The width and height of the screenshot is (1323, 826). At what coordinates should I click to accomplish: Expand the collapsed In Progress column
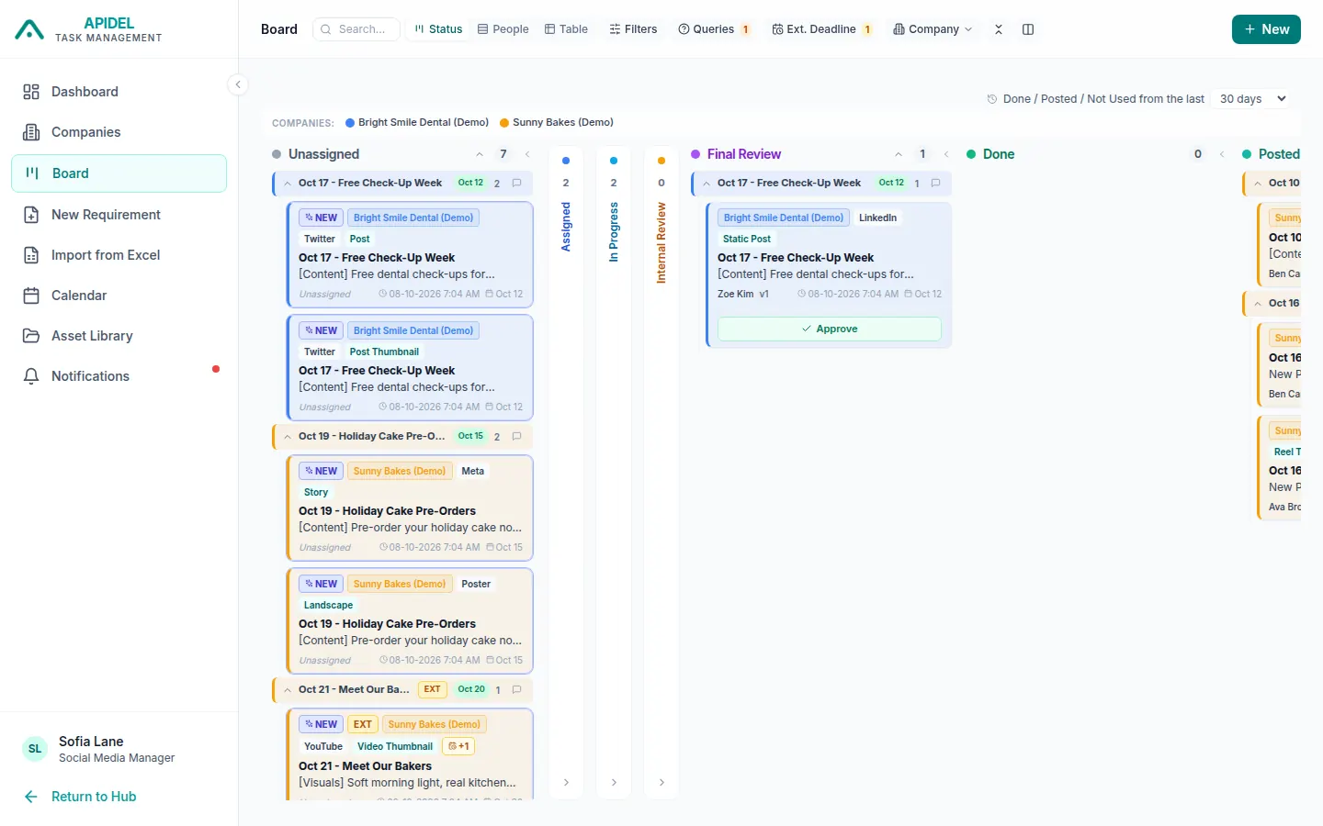(x=614, y=782)
